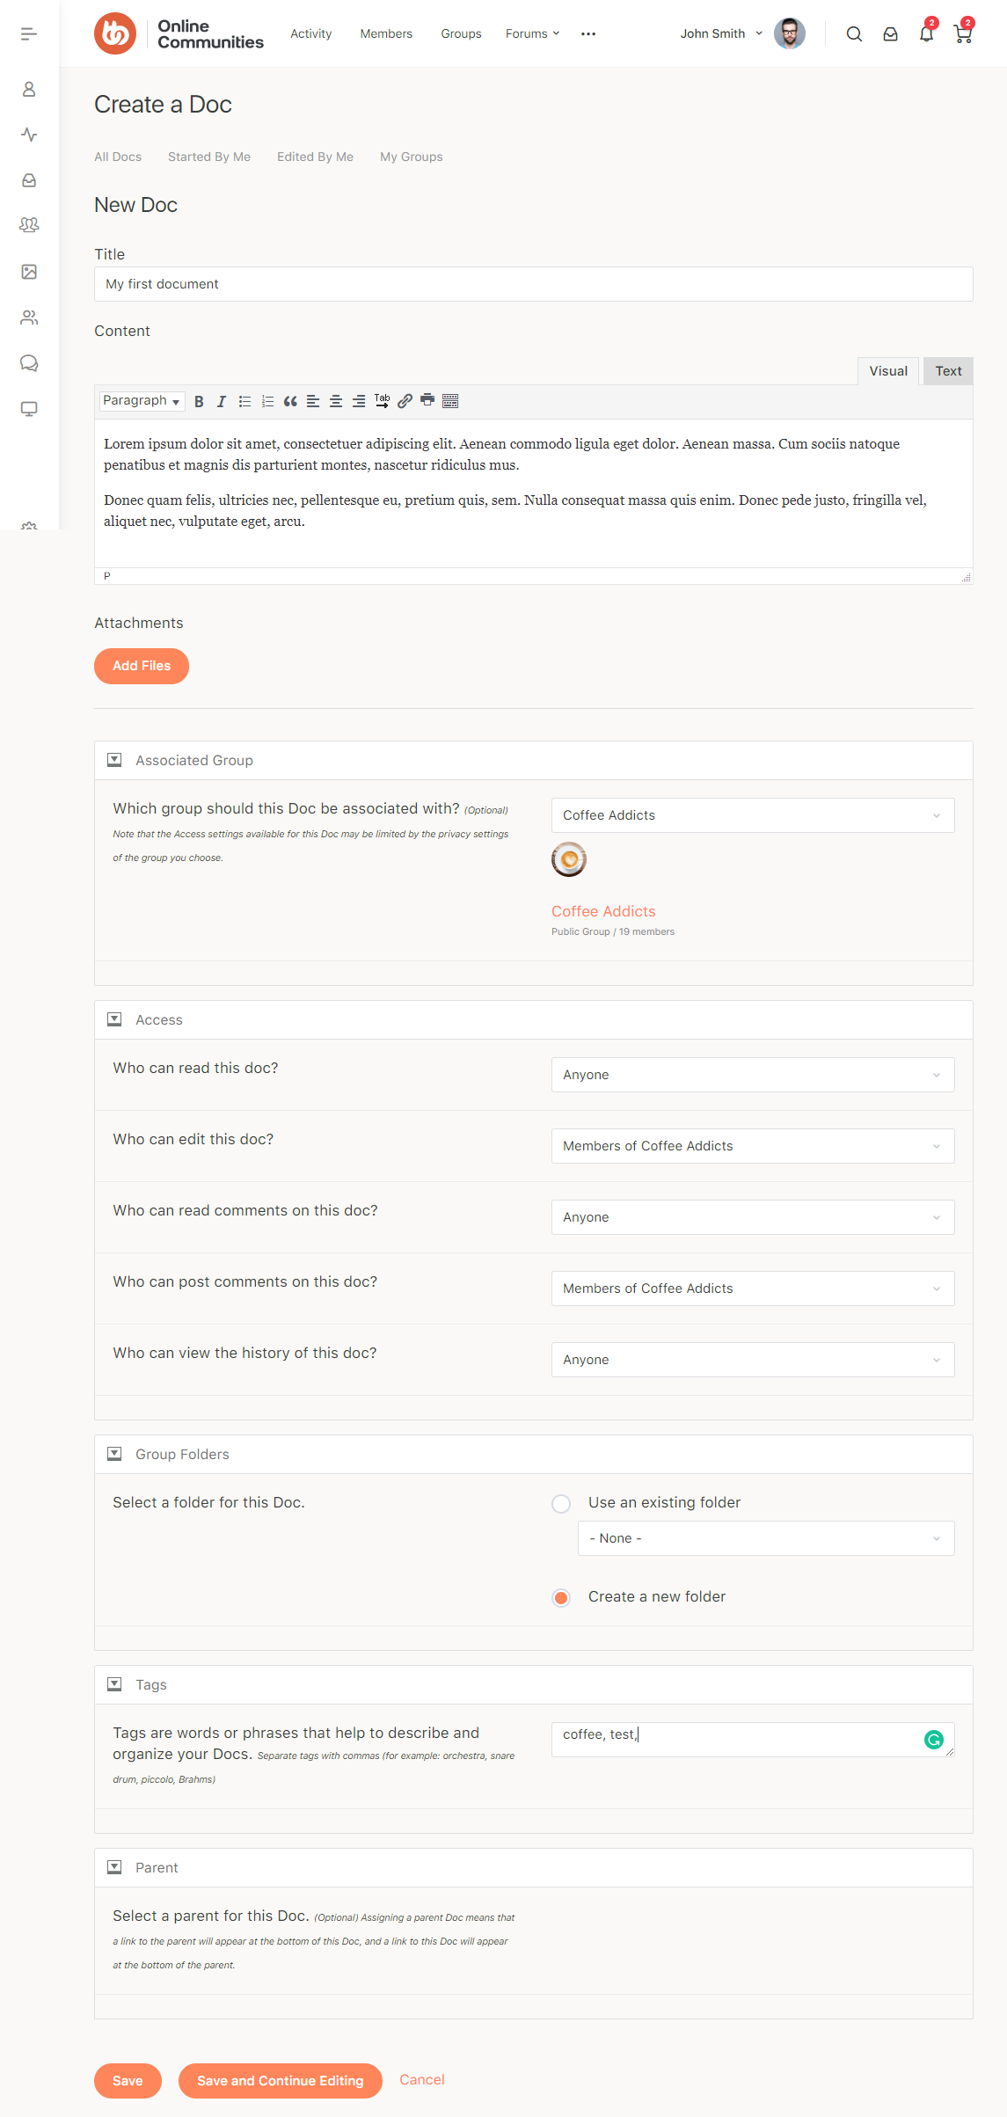Open the existing folder None dropdown
Screen dimensions: 1007x2117
pos(765,1537)
